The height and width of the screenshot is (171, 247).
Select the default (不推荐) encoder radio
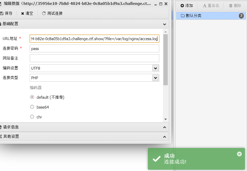point(32,97)
